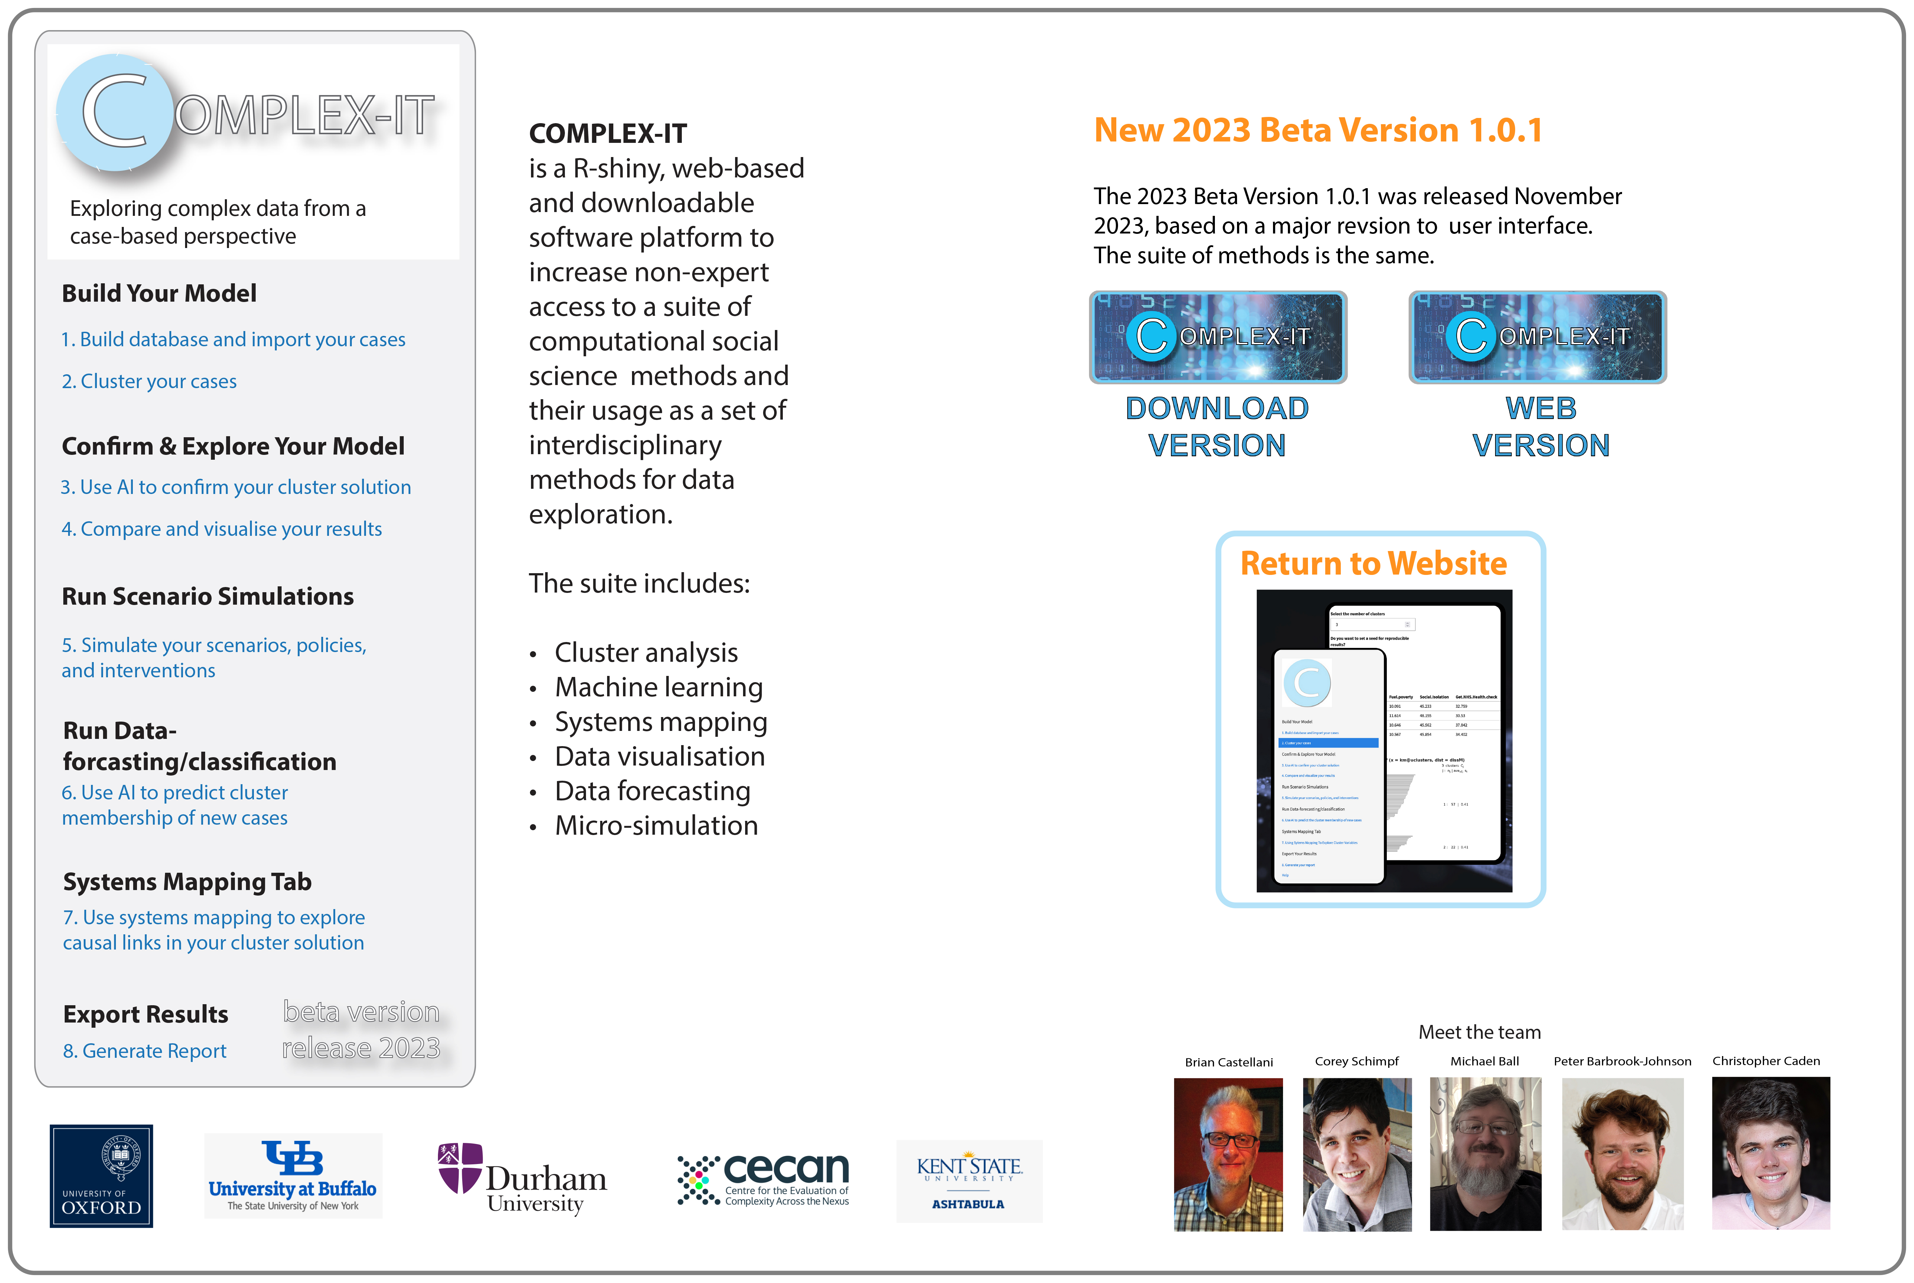Click the 'Run Scenario Simulations' heading
Viewport: 1914px width, 1283px height.
tap(208, 596)
